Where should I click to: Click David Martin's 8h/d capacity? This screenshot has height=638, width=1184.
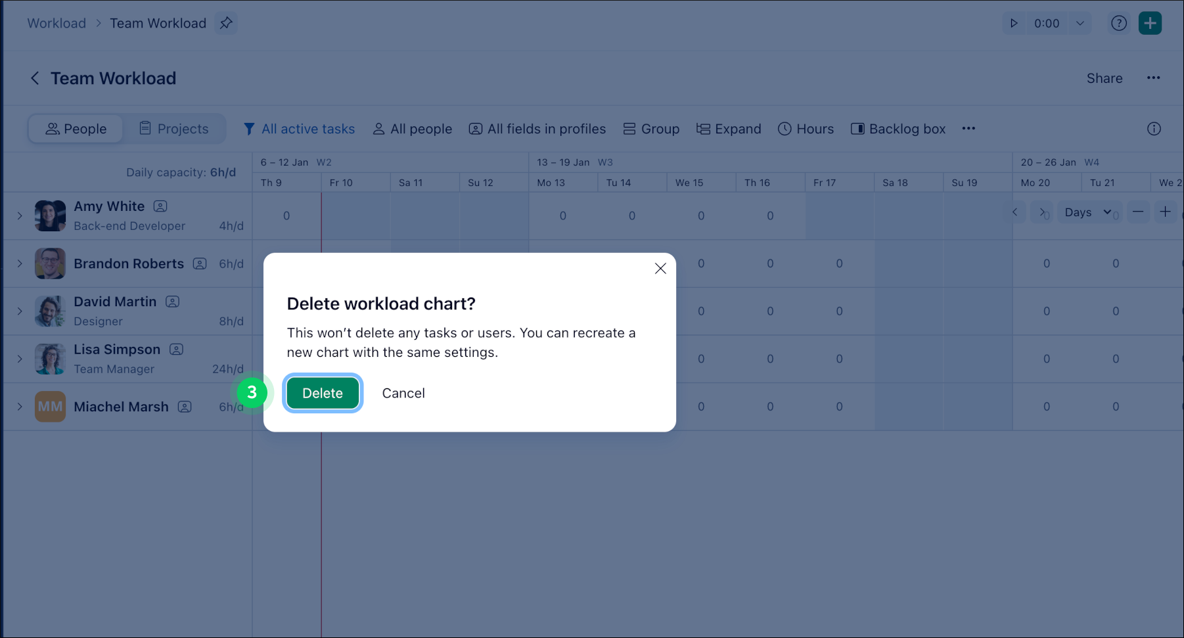coord(231,321)
